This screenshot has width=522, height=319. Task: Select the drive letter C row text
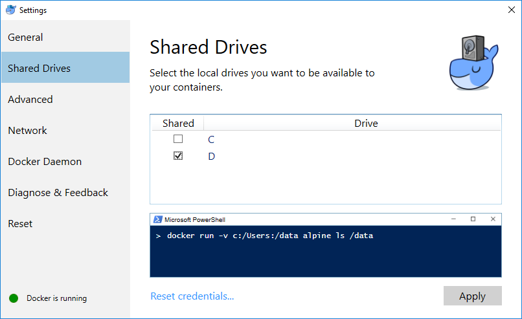pyautogui.click(x=211, y=139)
